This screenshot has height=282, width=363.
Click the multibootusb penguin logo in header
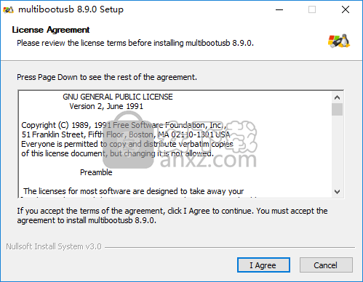[x=339, y=41]
